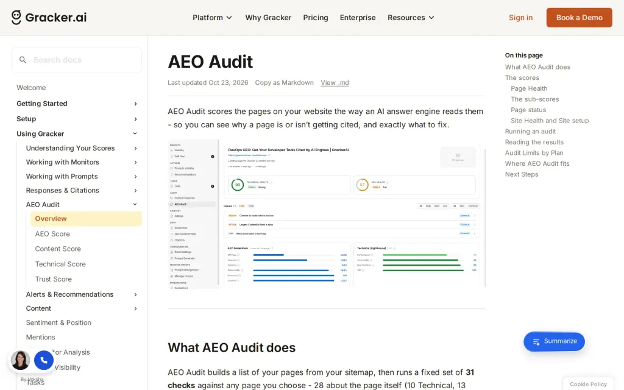Open the Content Score doc page
Image resolution: width=624 pixels, height=390 pixels.
(58, 249)
